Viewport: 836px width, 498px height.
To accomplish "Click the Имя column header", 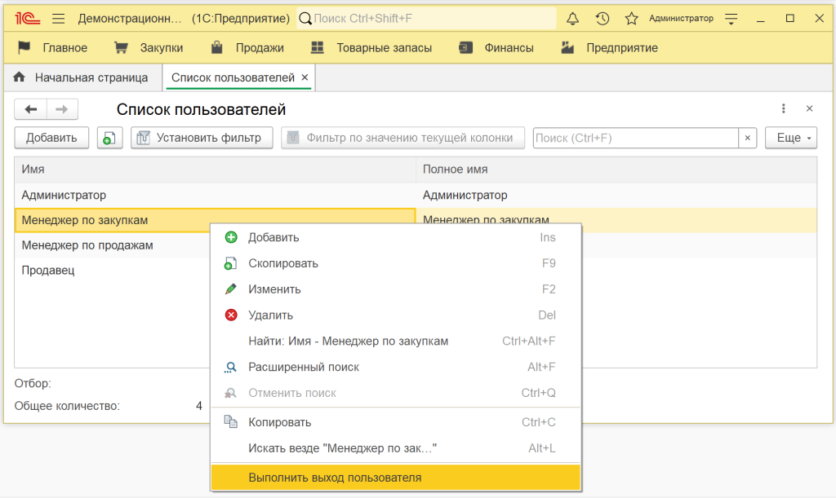I will point(216,170).
